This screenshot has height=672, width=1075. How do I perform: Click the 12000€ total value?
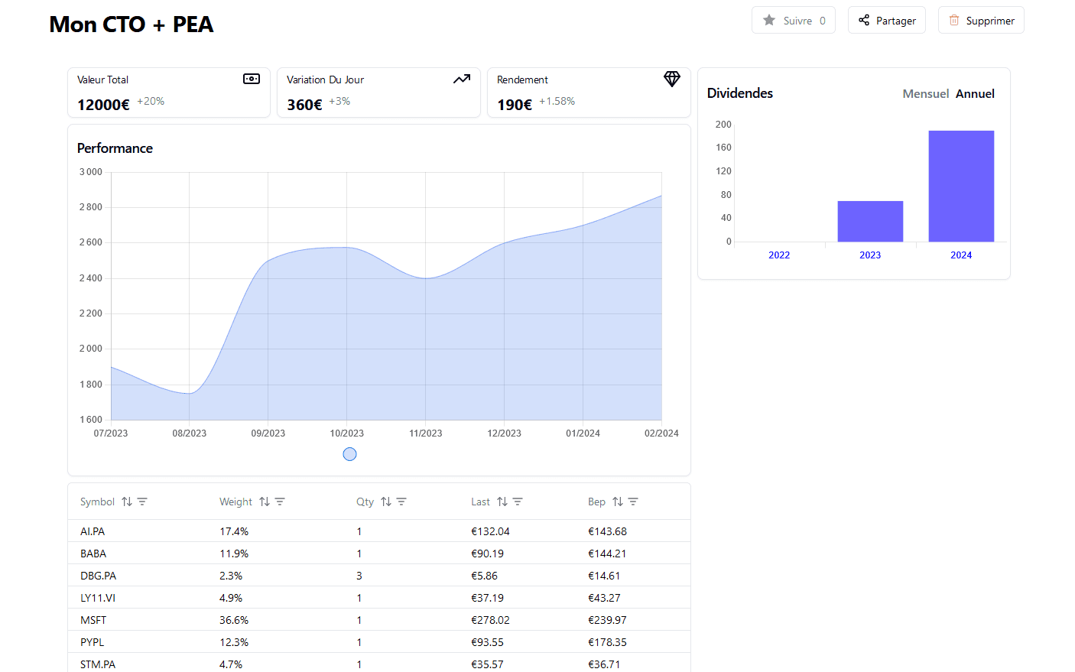(x=103, y=105)
